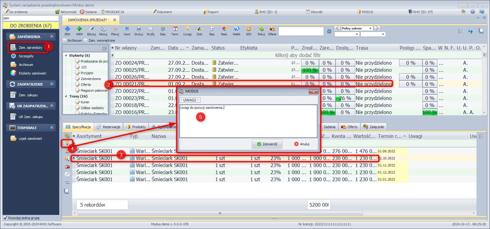Click the Usuń delete icon
490x229 pixels.
coord(127,29)
